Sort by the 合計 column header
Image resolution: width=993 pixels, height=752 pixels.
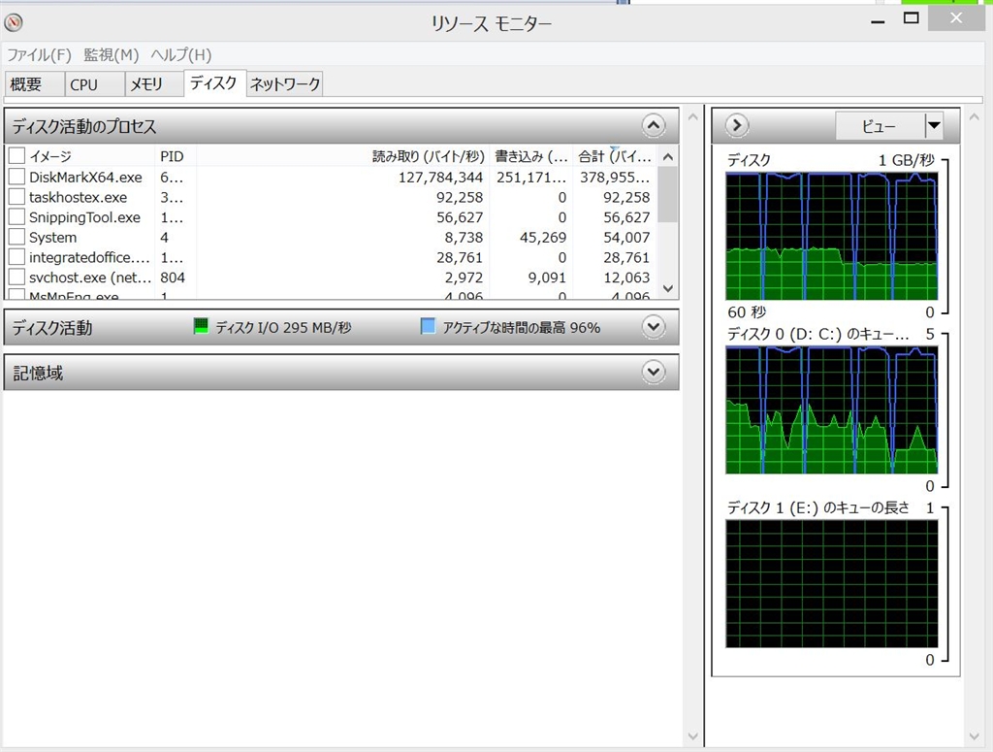pos(615,156)
